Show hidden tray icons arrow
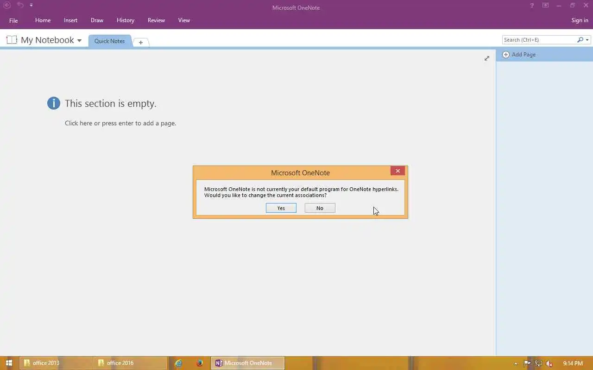The height and width of the screenshot is (370, 593). pyautogui.click(x=516, y=364)
